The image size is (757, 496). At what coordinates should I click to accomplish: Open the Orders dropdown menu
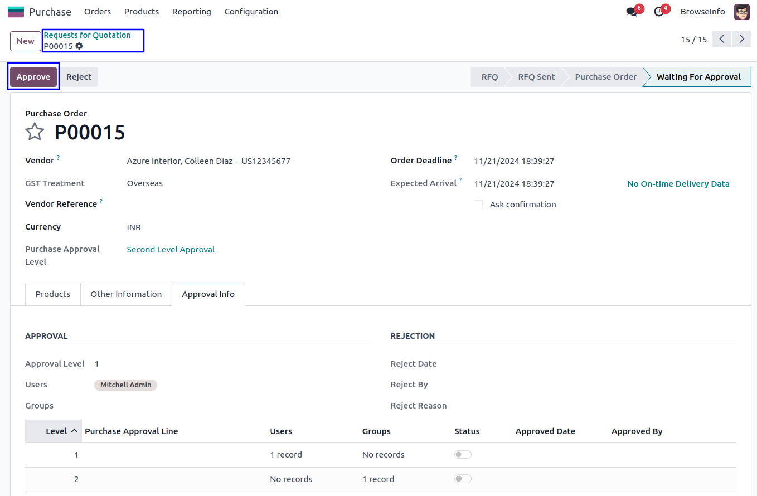pos(98,12)
